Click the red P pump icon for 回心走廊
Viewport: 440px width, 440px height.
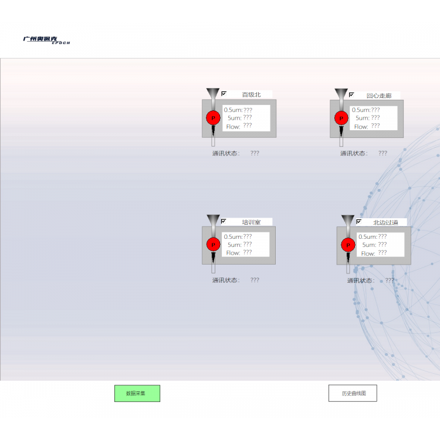(x=341, y=118)
